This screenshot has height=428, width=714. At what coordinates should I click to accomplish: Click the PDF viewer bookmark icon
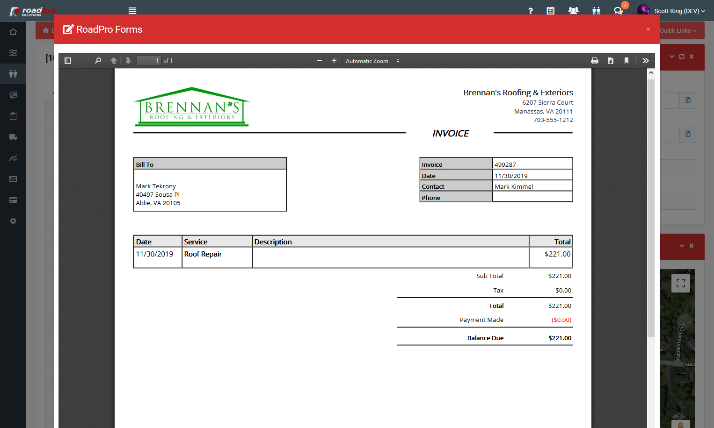pos(627,61)
